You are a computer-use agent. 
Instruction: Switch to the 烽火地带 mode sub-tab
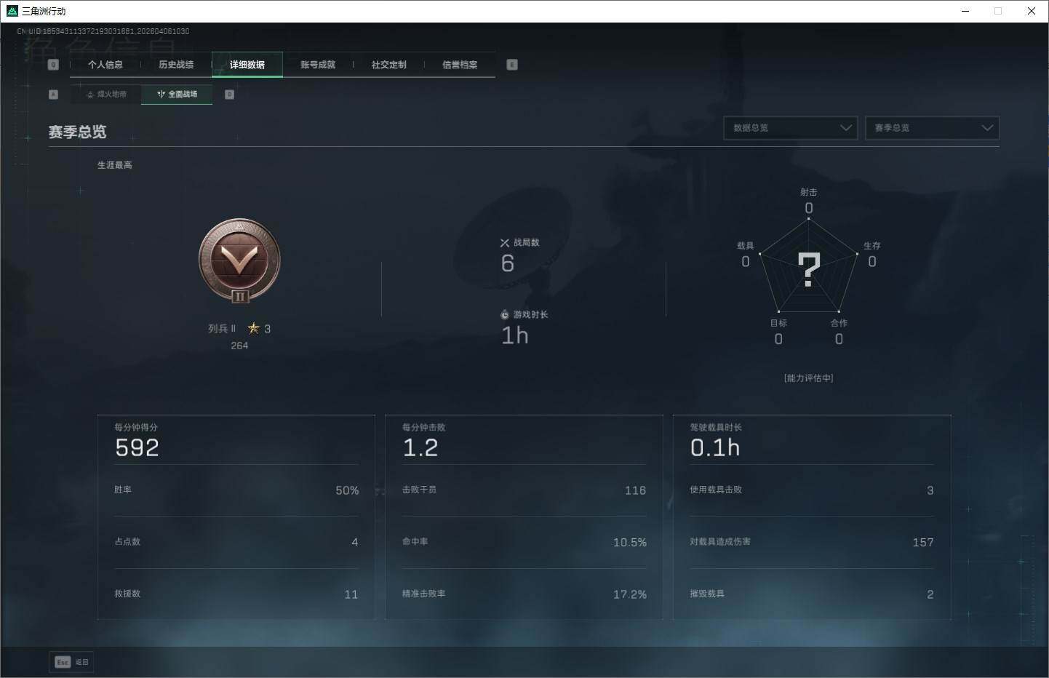point(106,95)
